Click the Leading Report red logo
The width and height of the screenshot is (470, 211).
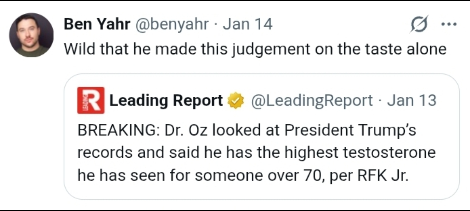(90, 100)
